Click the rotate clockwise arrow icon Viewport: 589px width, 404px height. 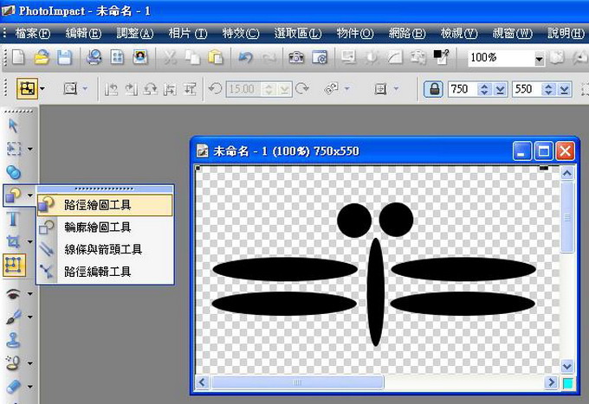pos(302,89)
